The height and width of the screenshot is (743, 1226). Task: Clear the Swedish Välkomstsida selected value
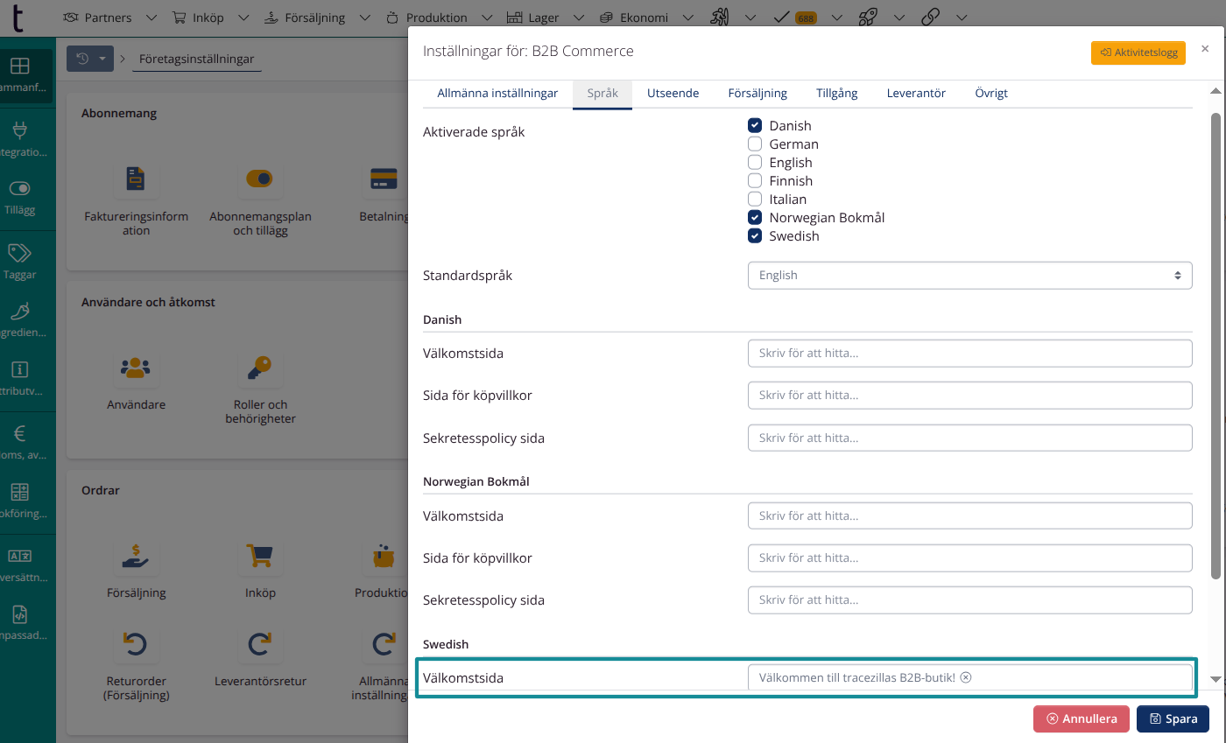pos(966,677)
